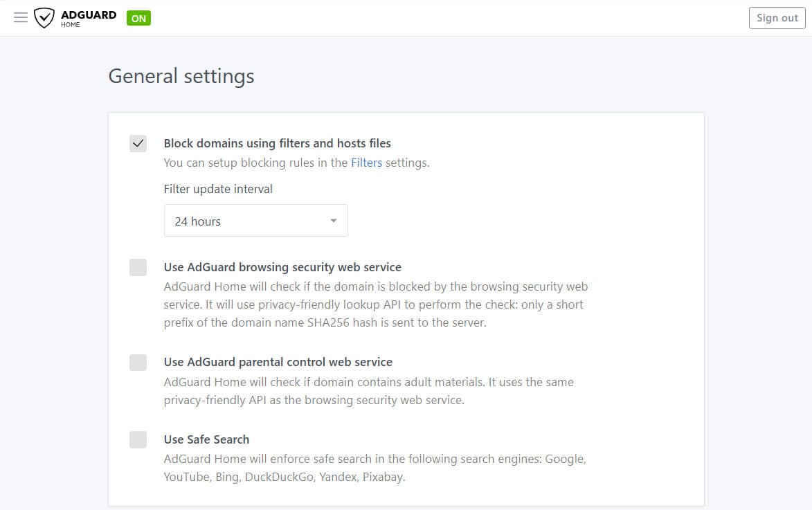Enable the parental control web service checkbox
The width and height of the screenshot is (812, 510).
(138, 363)
